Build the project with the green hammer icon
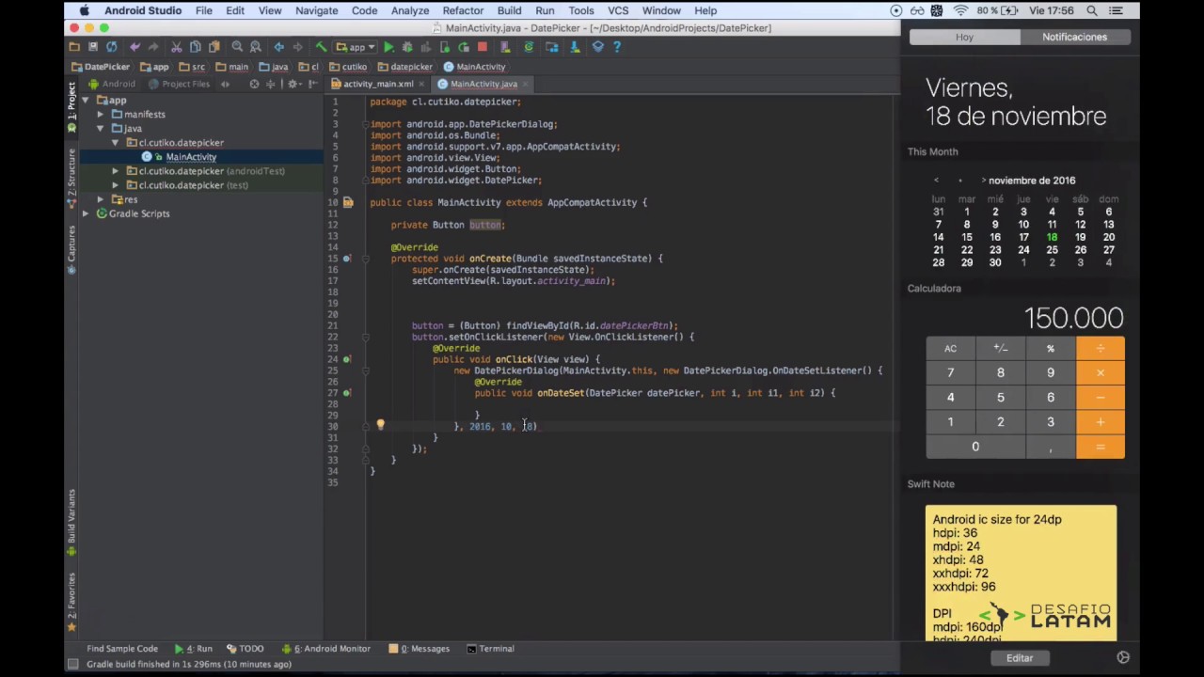1204x677 pixels. click(x=321, y=47)
